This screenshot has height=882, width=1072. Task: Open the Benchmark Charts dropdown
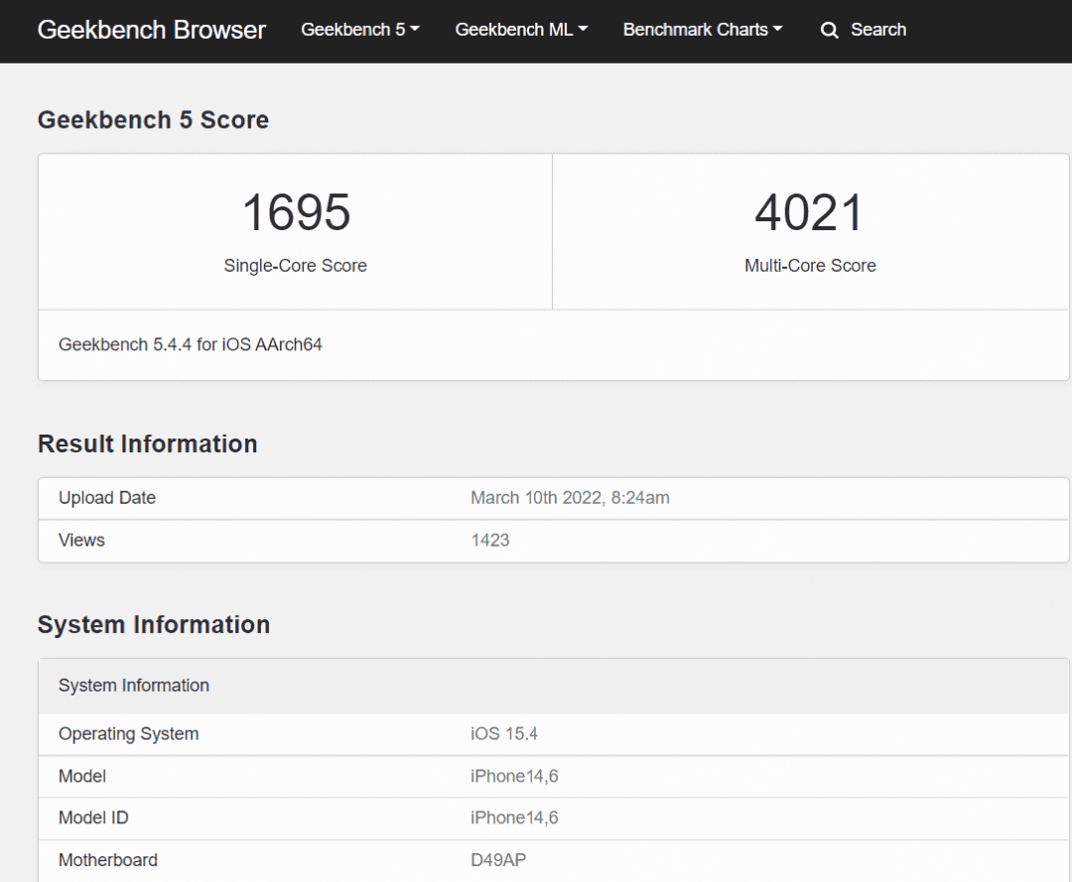(703, 30)
